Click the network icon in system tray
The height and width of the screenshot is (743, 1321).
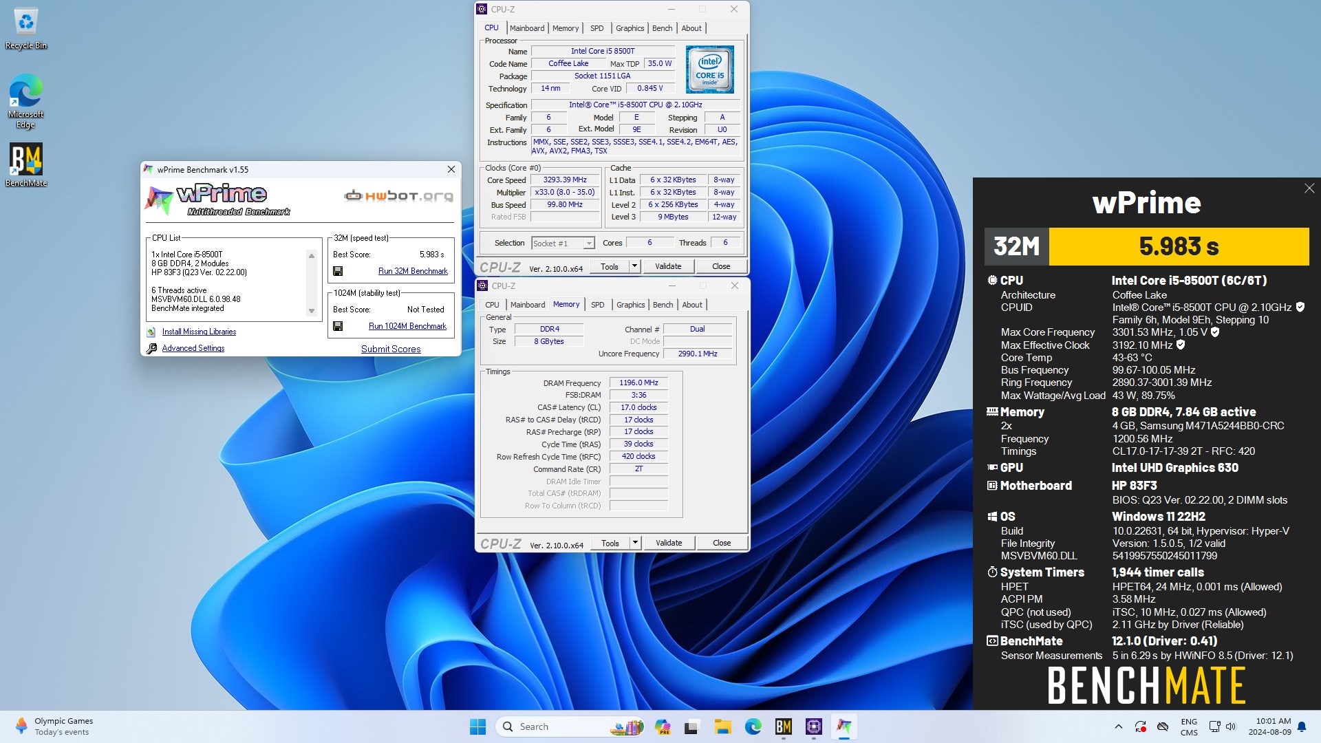1215,726
